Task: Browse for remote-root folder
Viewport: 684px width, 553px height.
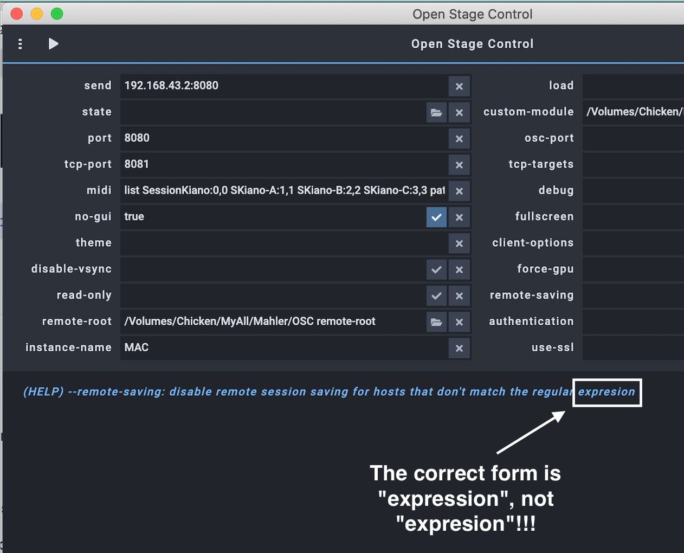Action: tap(436, 322)
